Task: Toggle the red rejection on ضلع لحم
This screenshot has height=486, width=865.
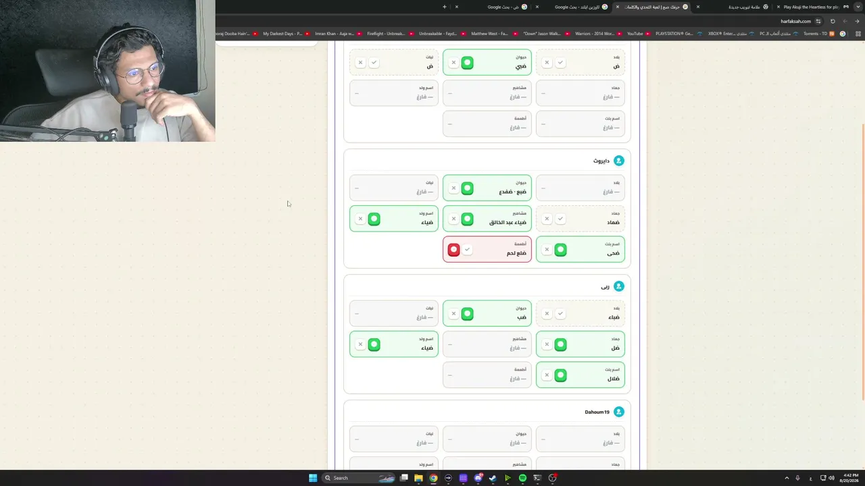Action: point(453,250)
